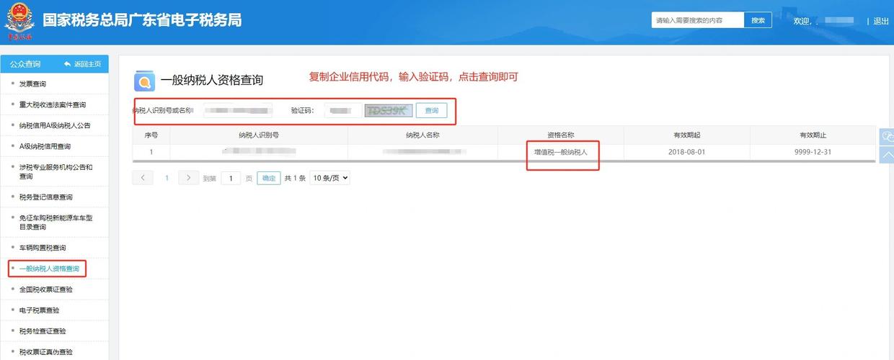The width and height of the screenshot is (894, 360).
Task: Click the 一般纳税人资格查询 magnifier page icon
Action: [144, 81]
